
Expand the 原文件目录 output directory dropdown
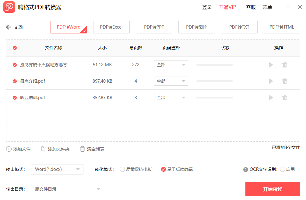click(x=67, y=189)
